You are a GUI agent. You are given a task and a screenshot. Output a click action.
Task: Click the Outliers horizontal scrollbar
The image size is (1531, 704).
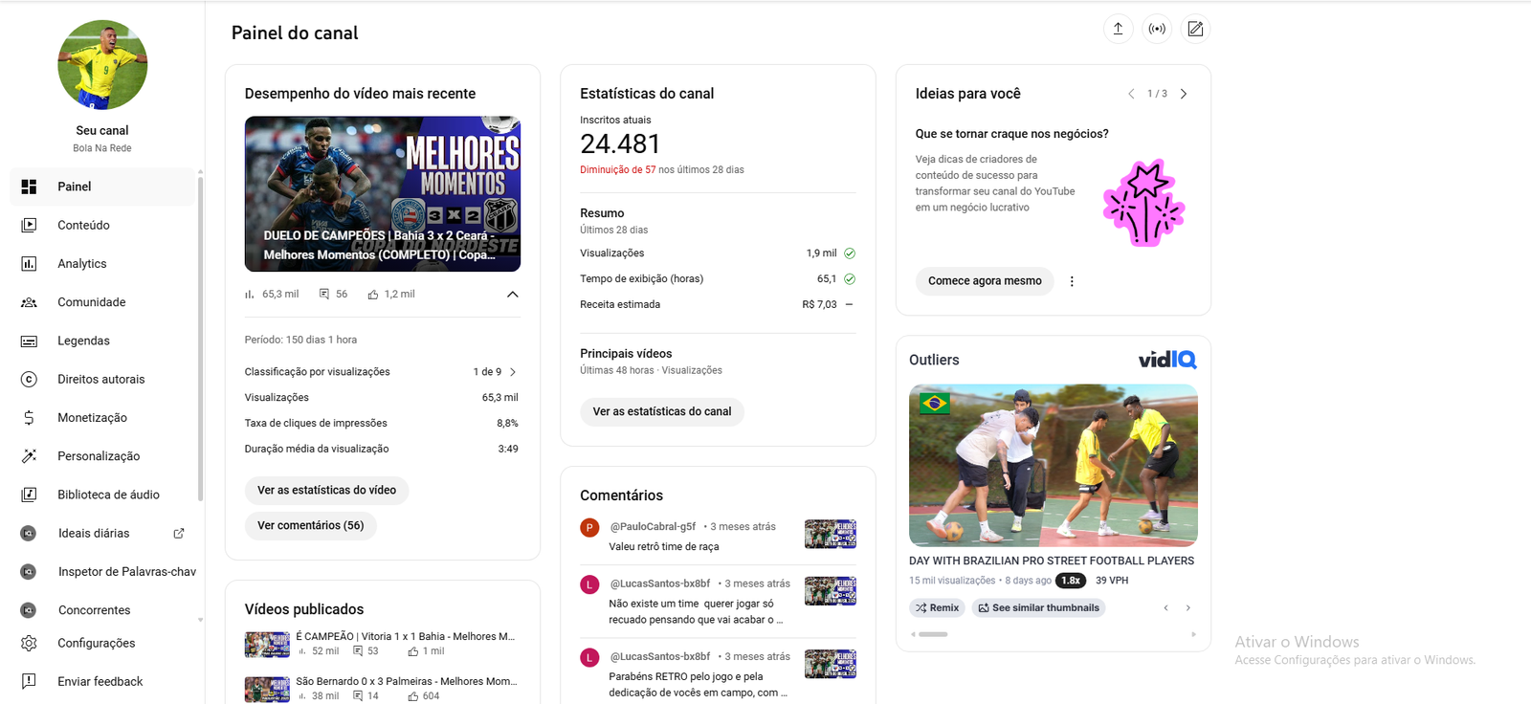(x=933, y=634)
